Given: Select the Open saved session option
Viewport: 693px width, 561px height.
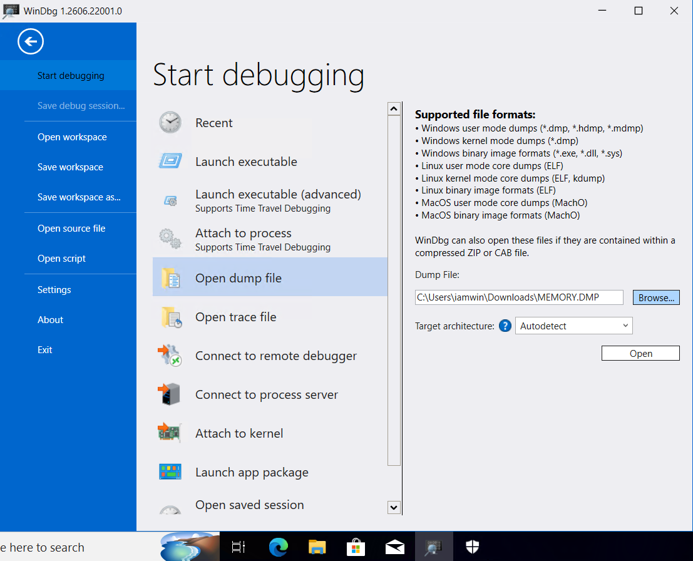Looking at the screenshot, I should click(x=270, y=505).
